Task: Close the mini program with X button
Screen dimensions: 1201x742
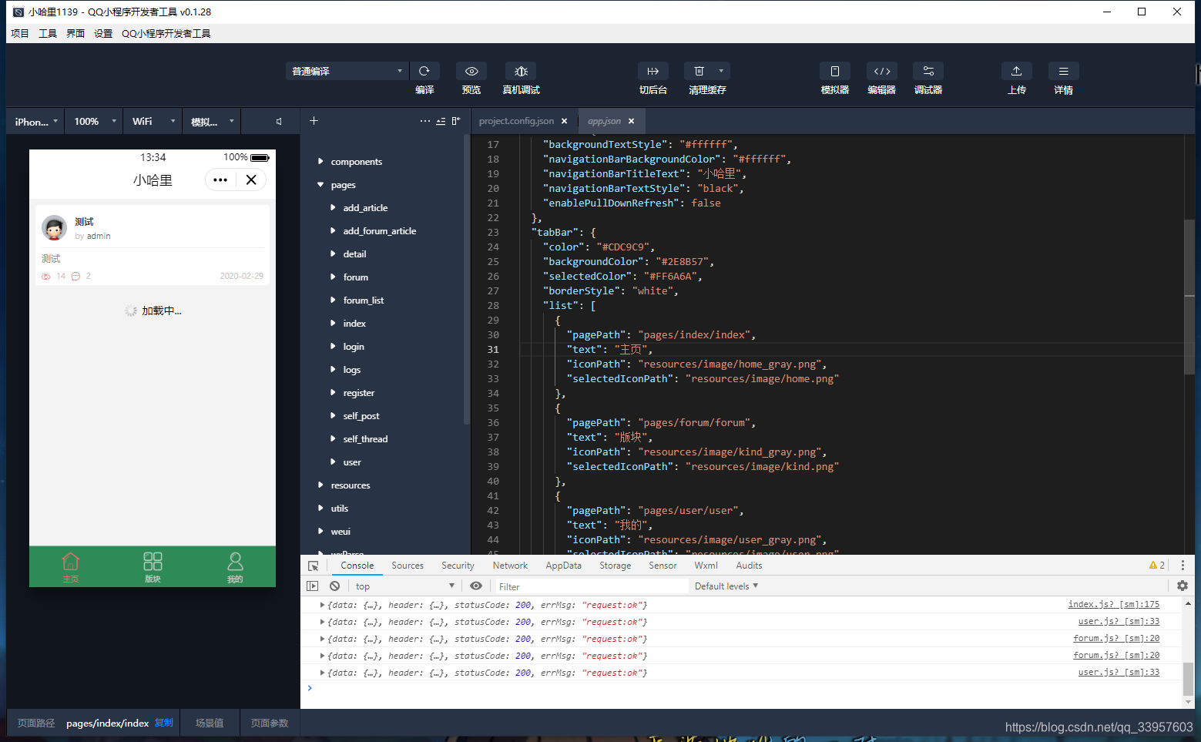Action: (251, 180)
